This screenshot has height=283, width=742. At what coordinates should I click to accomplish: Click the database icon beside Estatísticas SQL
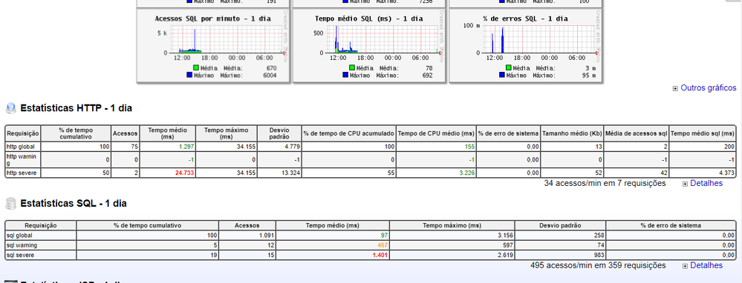click(x=10, y=204)
